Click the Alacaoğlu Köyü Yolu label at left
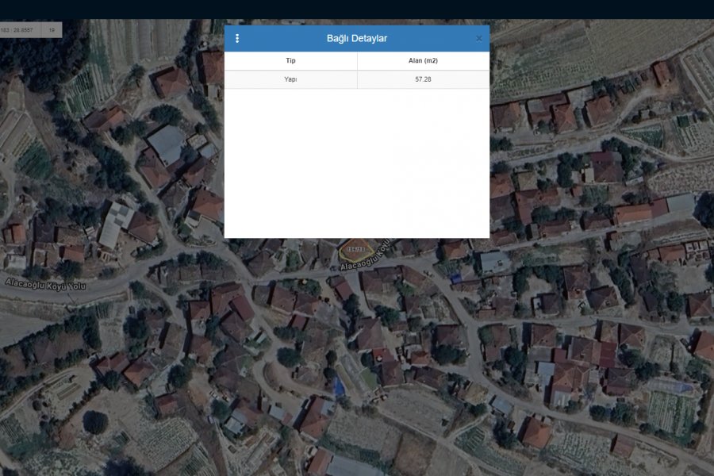This screenshot has height=476, width=714. (45, 285)
